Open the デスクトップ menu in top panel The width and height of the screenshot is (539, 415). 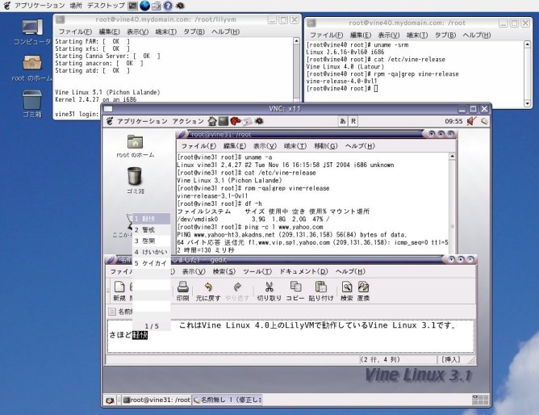pyautogui.click(x=106, y=6)
